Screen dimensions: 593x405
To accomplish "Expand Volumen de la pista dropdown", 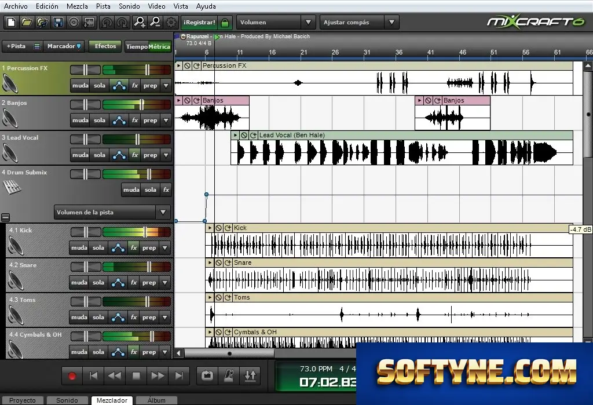I will click(x=112, y=212).
